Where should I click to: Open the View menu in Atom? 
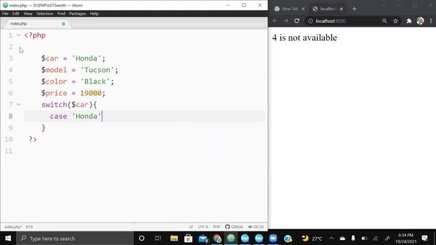(28, 14)
